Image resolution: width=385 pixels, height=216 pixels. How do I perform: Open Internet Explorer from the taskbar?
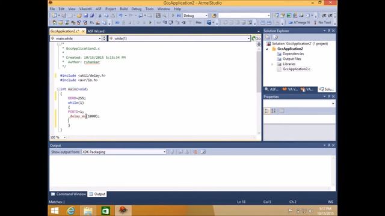click(x=71, y=211)
